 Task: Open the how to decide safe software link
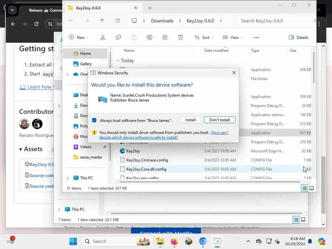(x=164, y=135)
